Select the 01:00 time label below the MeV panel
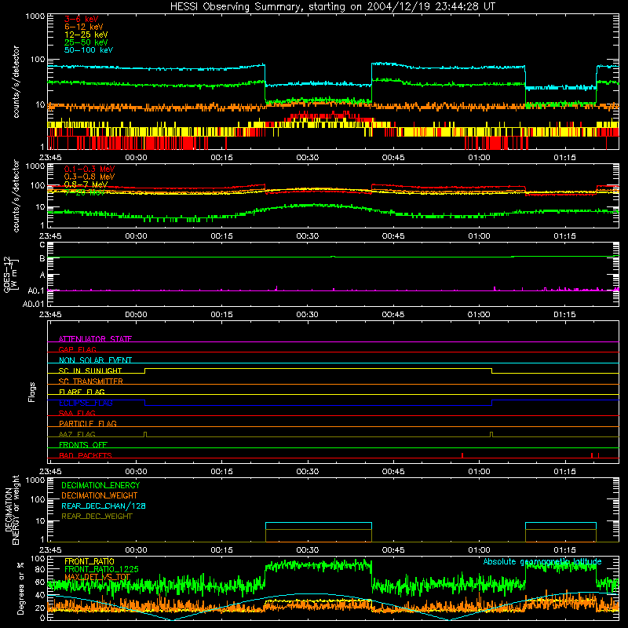 [479, 236]
